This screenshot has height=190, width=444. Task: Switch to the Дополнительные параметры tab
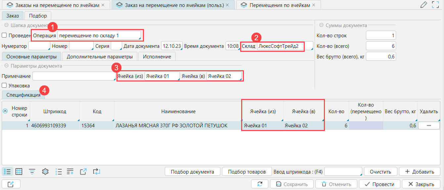100,56
